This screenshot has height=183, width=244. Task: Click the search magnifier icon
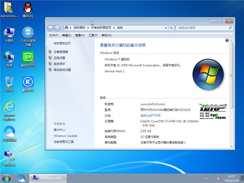point(230,28)
